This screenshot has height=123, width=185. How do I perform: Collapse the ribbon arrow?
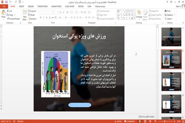click(183, 23)
